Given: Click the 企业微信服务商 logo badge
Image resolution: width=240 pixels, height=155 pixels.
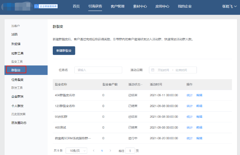Looking at the screenshot, I should pyautogui.click(x=46, y=6).
